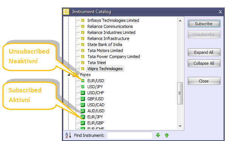
Task: Select Tata Motors Limited row
Action: coord(105,51)
